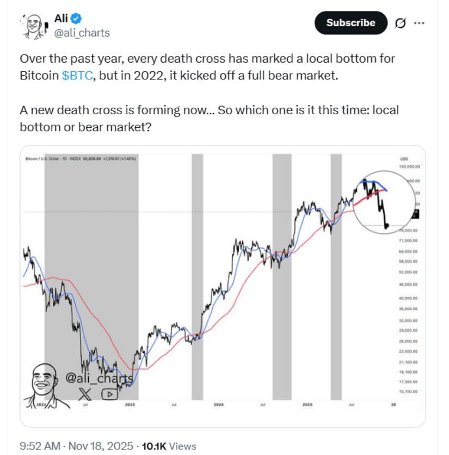449x455 pixels.
Task: Click the 2023 label on the chart time axis
Action: click(130, 405)
